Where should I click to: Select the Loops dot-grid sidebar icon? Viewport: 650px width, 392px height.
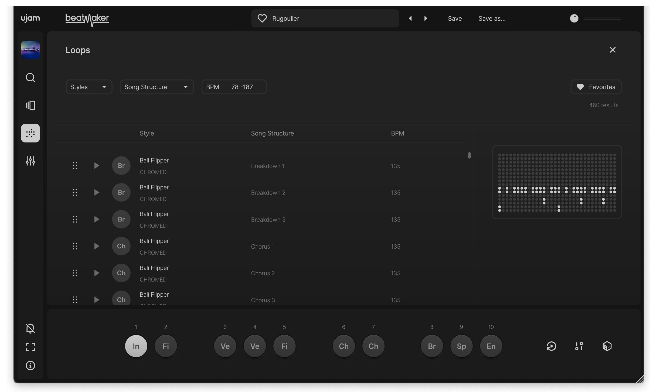click(x=30, y=133)
